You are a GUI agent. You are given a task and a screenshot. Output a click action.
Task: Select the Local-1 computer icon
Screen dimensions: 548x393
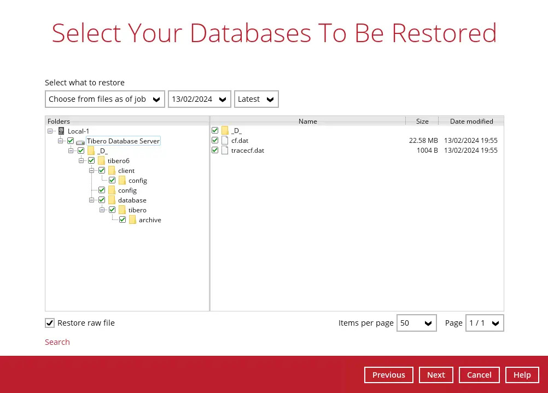click(61, 131)
